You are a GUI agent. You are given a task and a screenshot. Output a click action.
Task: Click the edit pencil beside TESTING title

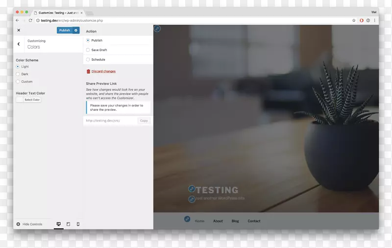pyautogui.click(x=192, y=189)
